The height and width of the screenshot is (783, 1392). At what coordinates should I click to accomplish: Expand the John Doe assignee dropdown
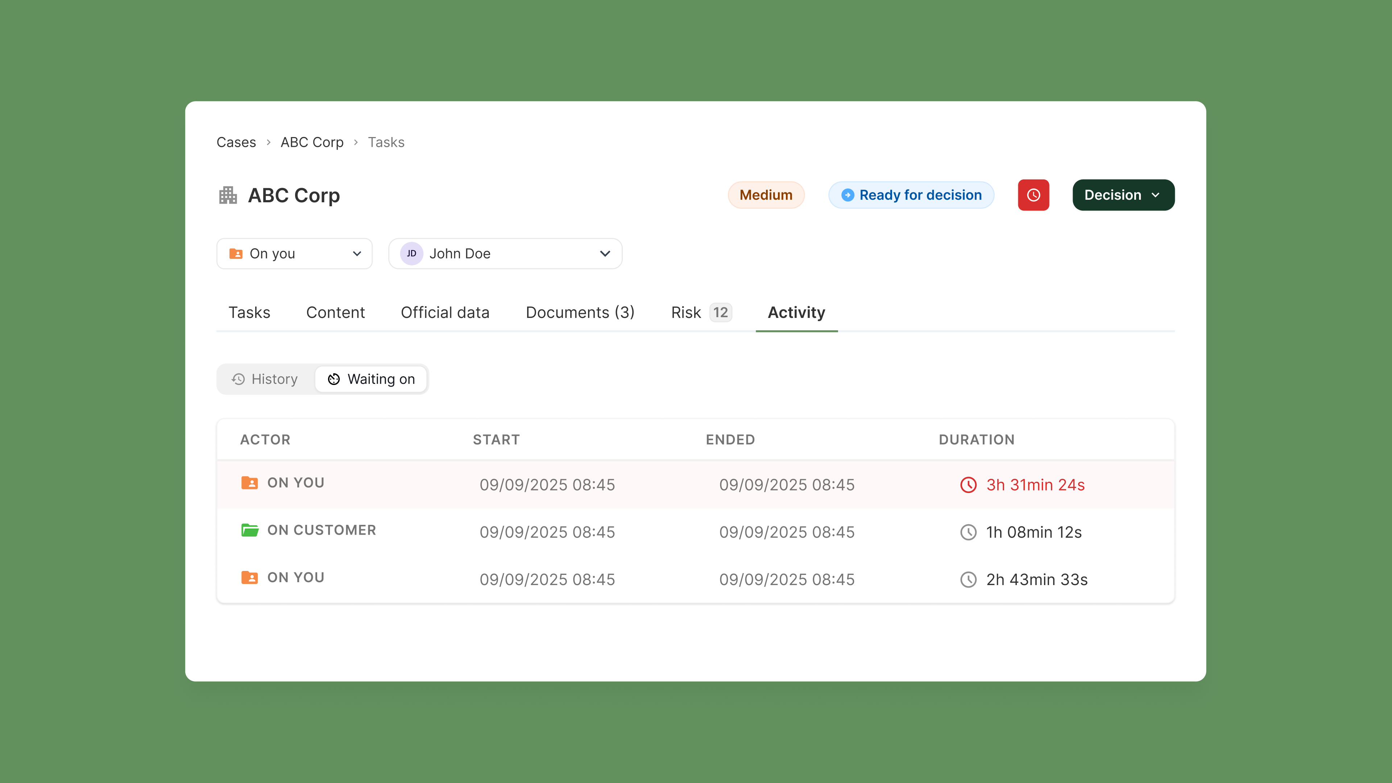pos(505,253)
